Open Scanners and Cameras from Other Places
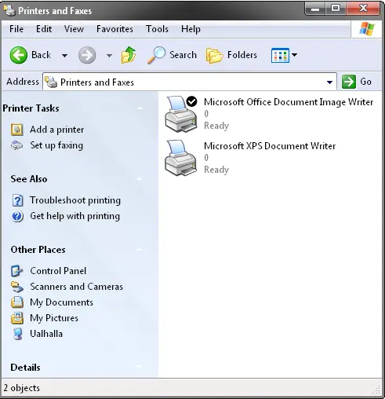The image size is (385, 399). point(76,287)
